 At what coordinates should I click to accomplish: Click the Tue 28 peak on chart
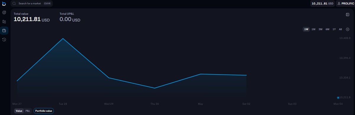click(63, 38)
